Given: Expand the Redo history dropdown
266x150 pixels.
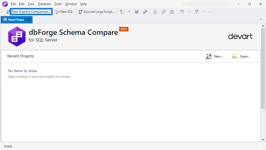Looking at the screenshot, I should point(204,12).
